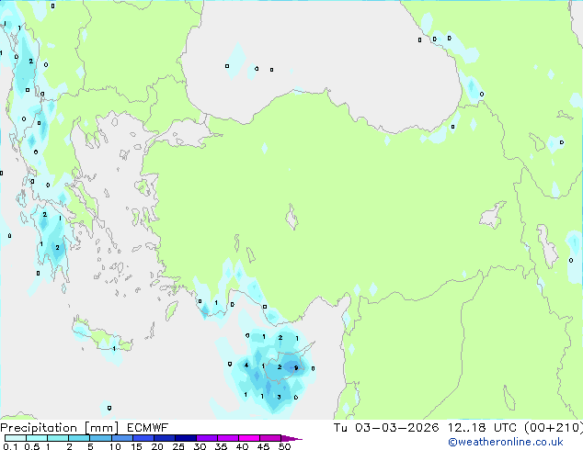This screenshot has height=450, width=583.
Task: Click the '(00+210)' forecast offset text
Action: pyautogui.click(x=554, y=428)
